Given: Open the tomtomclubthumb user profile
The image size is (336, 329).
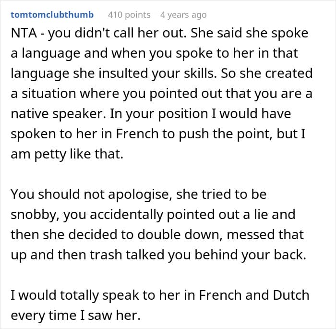Looking at the screenshot, I should tap(52, 15).
